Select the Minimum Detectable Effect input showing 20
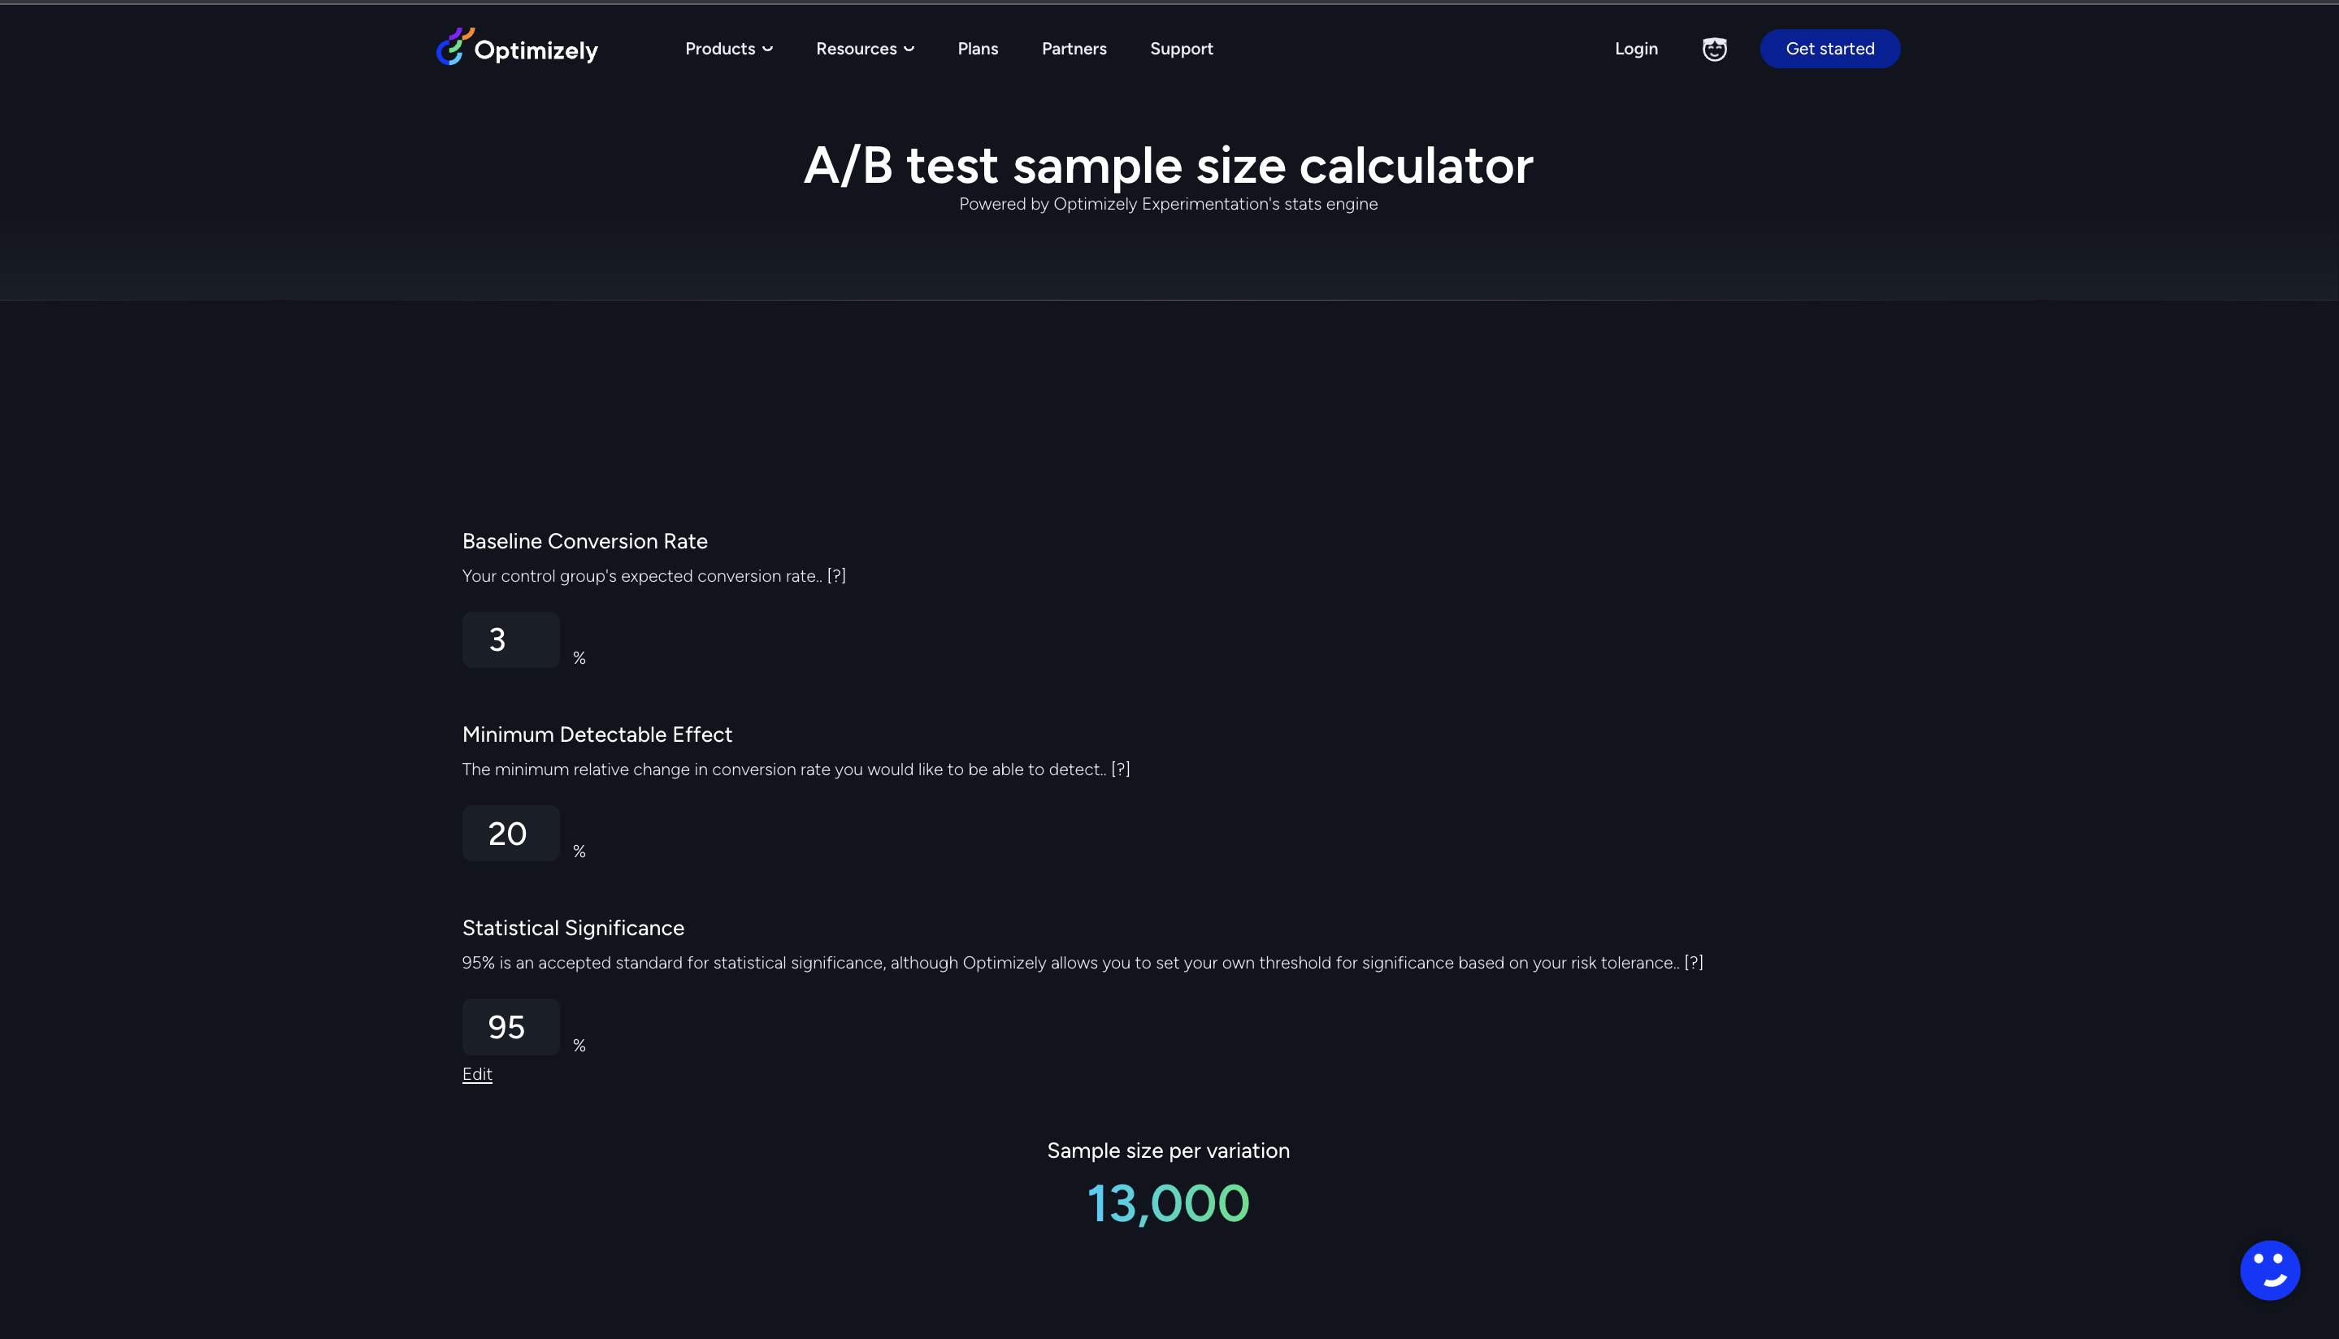 click(510, 833)
